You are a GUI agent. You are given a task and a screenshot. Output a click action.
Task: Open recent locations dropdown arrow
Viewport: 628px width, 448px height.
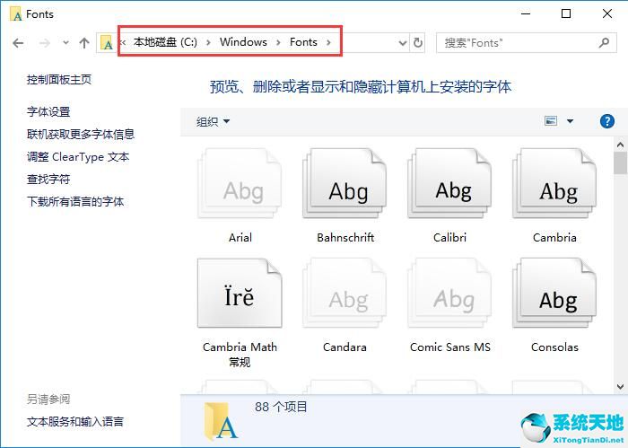tap(65, 42)
